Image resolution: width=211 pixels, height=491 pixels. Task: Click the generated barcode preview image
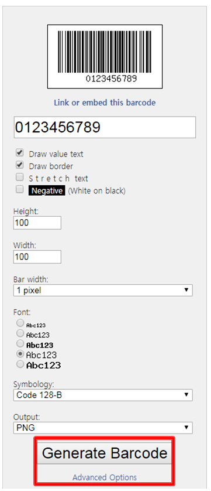click(105, 57)
